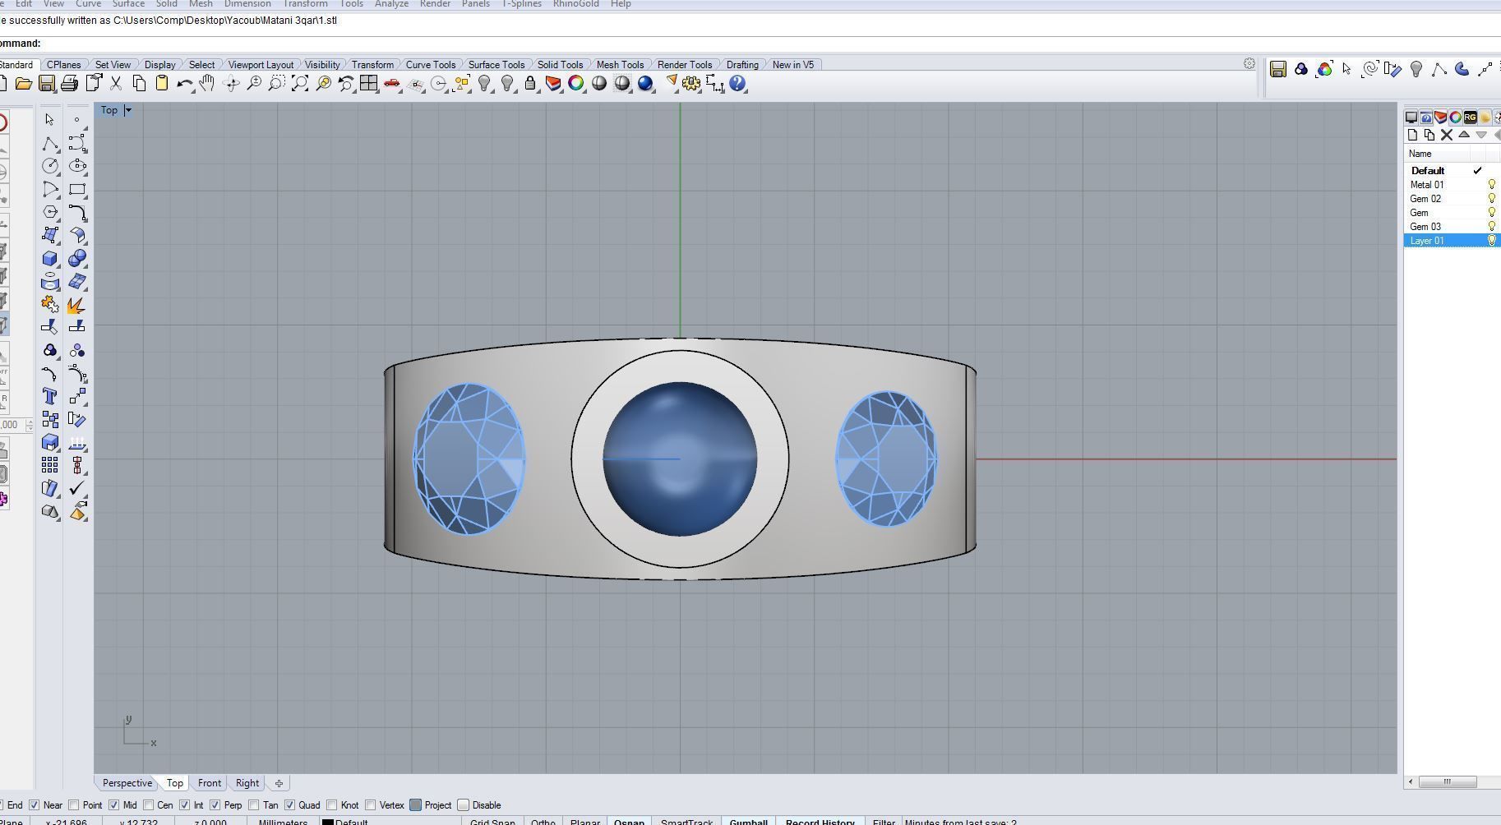Image resolution: width=1501 pixels, height=825 pixels.
Task: Move the layer up with the triangle icon
Action: coord(1464,135)
